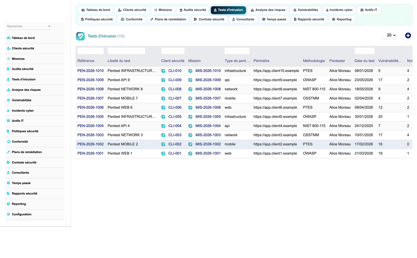Click the Clients sécurité sidebar icon

click(x=8, y=48)
